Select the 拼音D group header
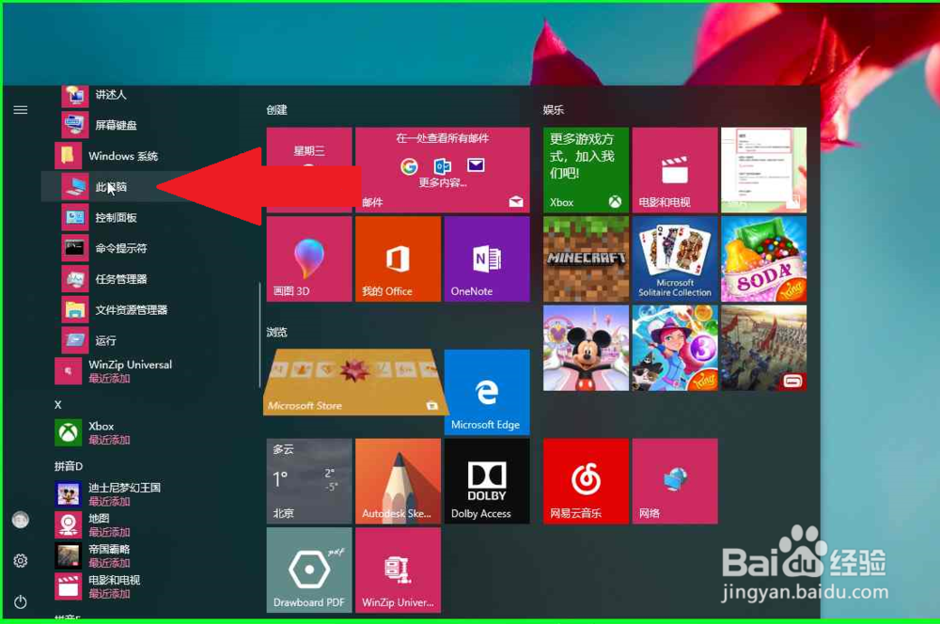 69,466
